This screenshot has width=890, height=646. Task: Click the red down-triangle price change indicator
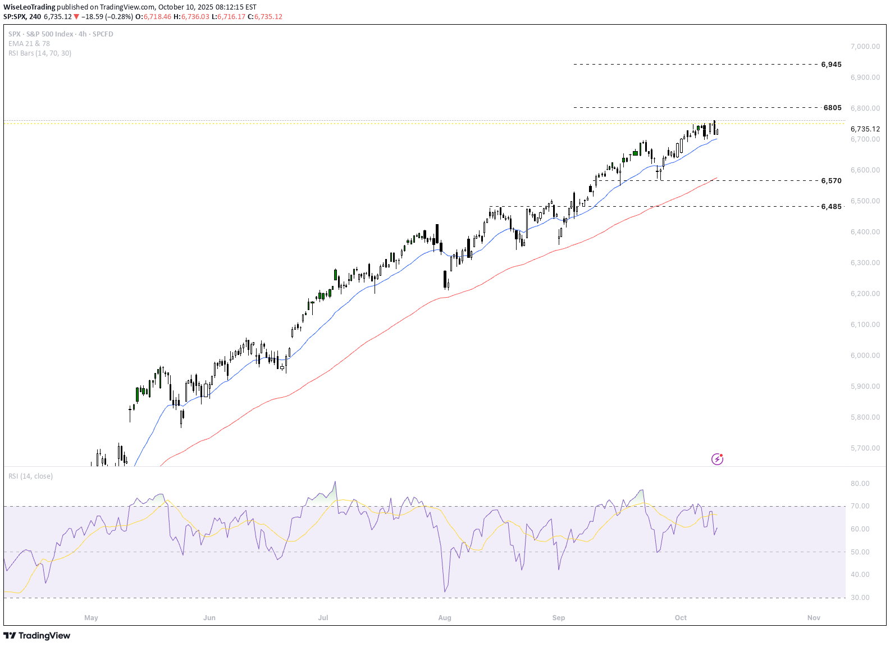point(76,17)
